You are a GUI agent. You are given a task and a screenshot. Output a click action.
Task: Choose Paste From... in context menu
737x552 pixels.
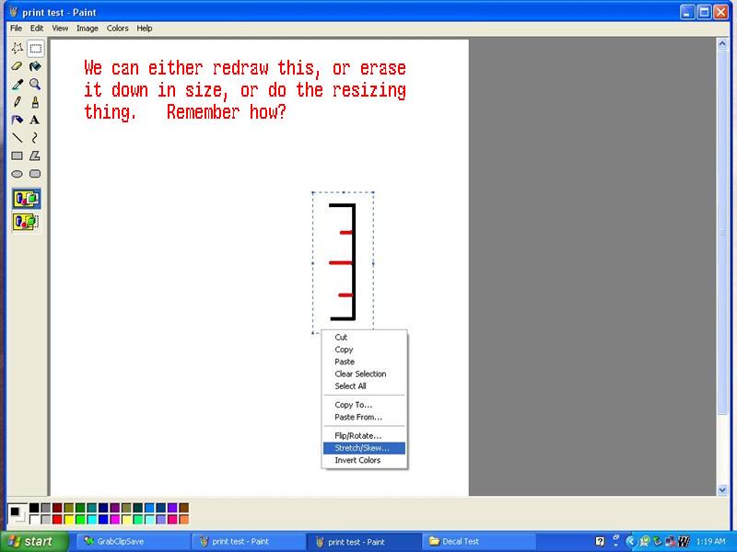(364, 417)
